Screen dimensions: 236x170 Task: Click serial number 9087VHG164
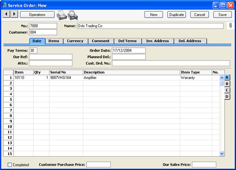(66, 78)
